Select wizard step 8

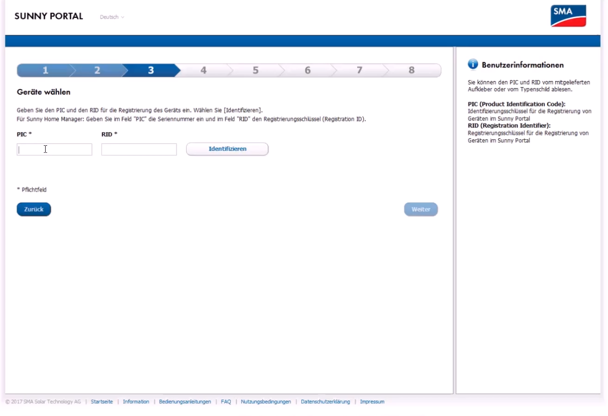click(411, 71)
